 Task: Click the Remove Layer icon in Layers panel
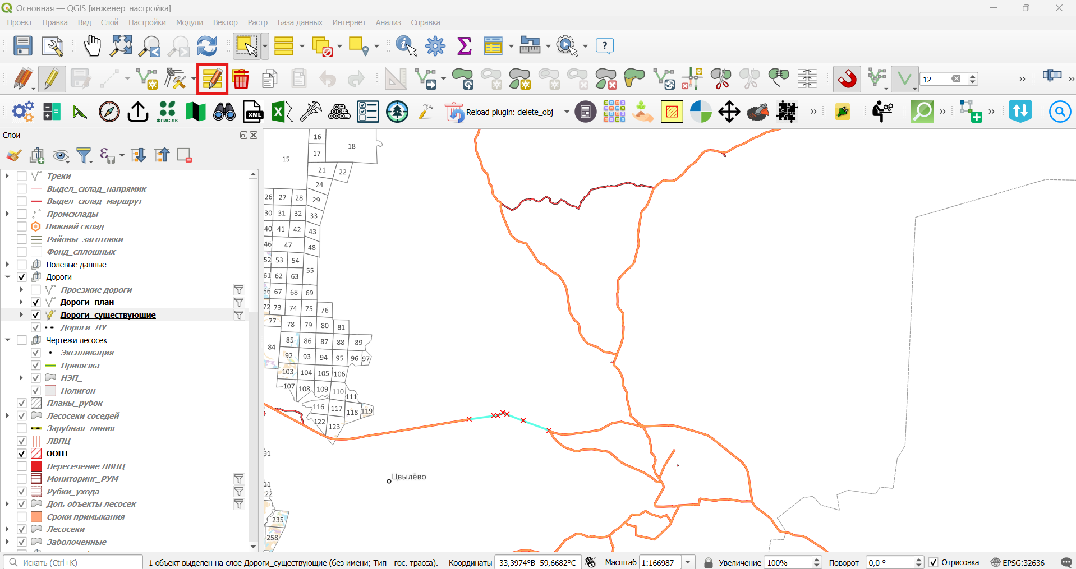point(185,155)
